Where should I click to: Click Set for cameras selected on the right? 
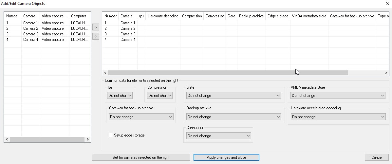pos(141,157)
